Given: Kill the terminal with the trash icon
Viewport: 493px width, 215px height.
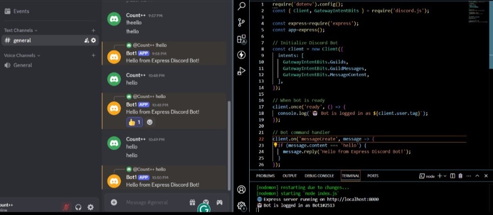Looking at the screenshot, I should tap(461, 176).
